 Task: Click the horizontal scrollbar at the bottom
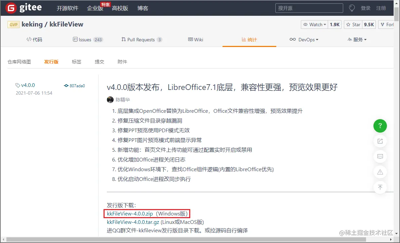(186, 240)
